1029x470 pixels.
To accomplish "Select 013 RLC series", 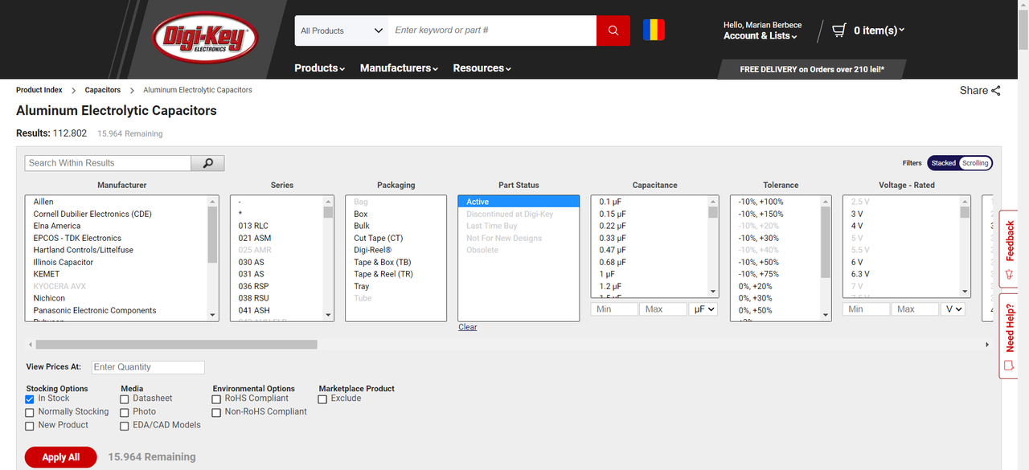I will click(x=277, y=226).
